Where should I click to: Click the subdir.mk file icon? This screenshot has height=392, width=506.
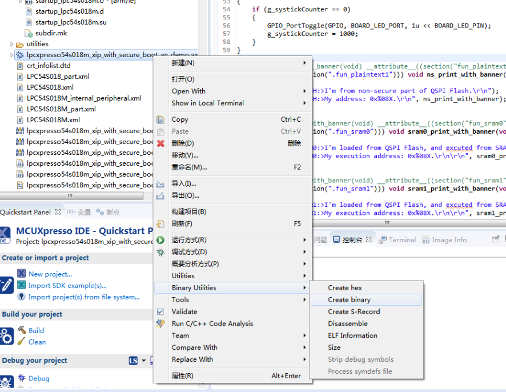coord(29,33)
